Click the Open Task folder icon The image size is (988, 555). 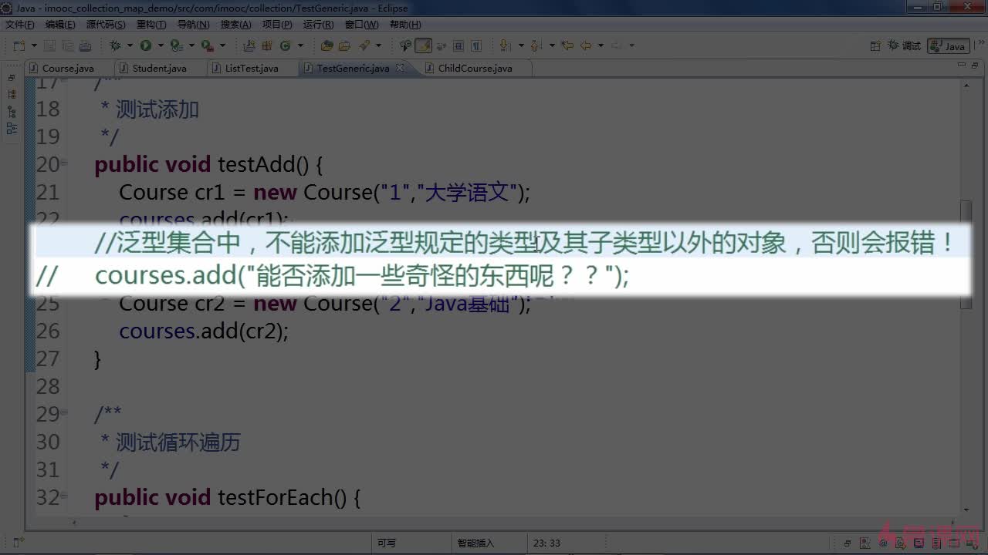pyautogui.click(x=344, y=45)
